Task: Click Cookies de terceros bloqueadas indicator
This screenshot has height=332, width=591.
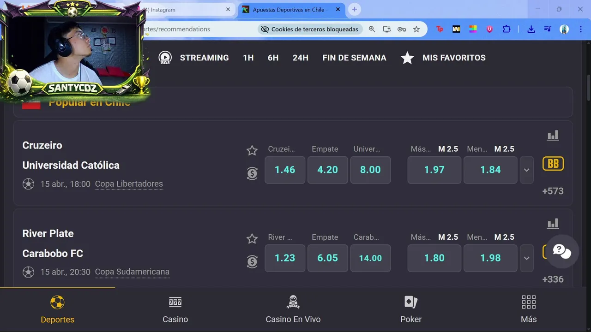Action: coord(310,29)
